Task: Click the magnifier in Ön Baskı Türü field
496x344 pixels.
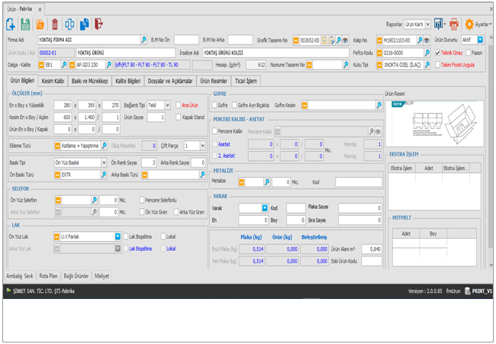Action: (104, 174)
